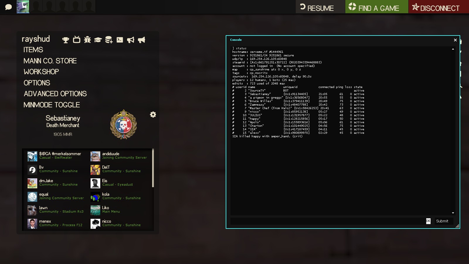The height and width of the screenshot is (264, 469).
Task: Open ADVANCED OPTIONS
Action: coord(55,94)
